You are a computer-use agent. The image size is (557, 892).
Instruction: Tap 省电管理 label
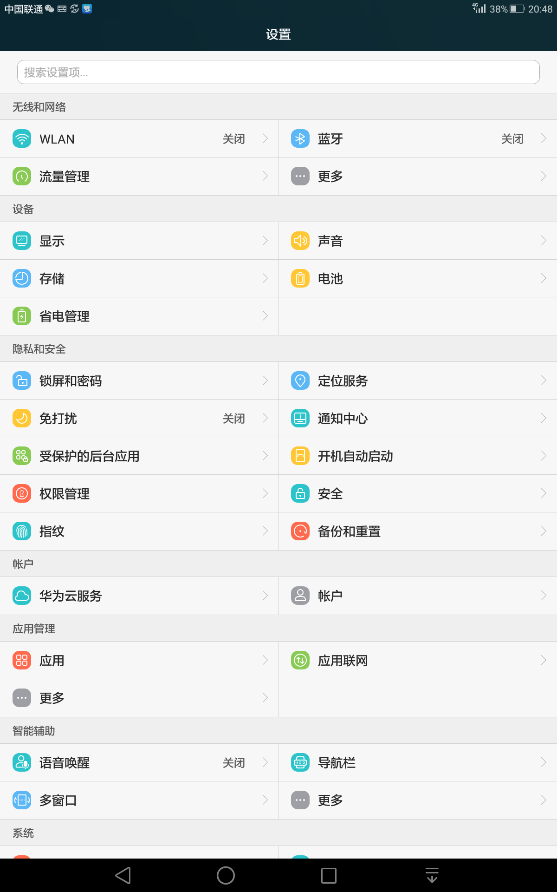point(65,316)
